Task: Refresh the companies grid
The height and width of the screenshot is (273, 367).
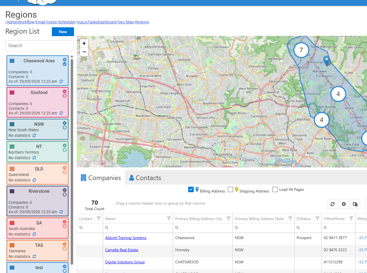Action: (333, 204)
